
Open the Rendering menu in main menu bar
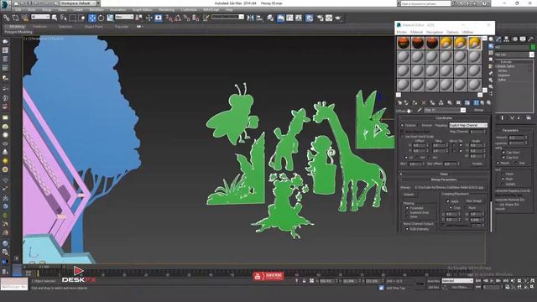166,10
